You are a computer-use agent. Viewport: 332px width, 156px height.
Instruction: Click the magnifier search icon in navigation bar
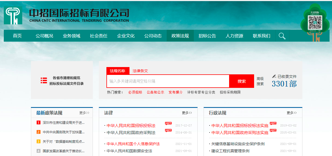[x=282, y=36]
